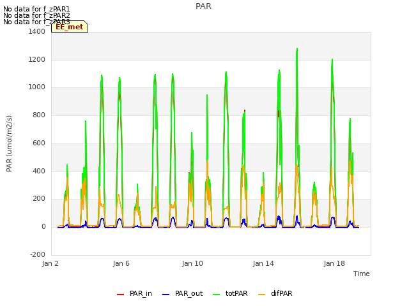Select the Time x-axis title
The width and height of the screenshot is (409, 306).
tap(362, 273)
